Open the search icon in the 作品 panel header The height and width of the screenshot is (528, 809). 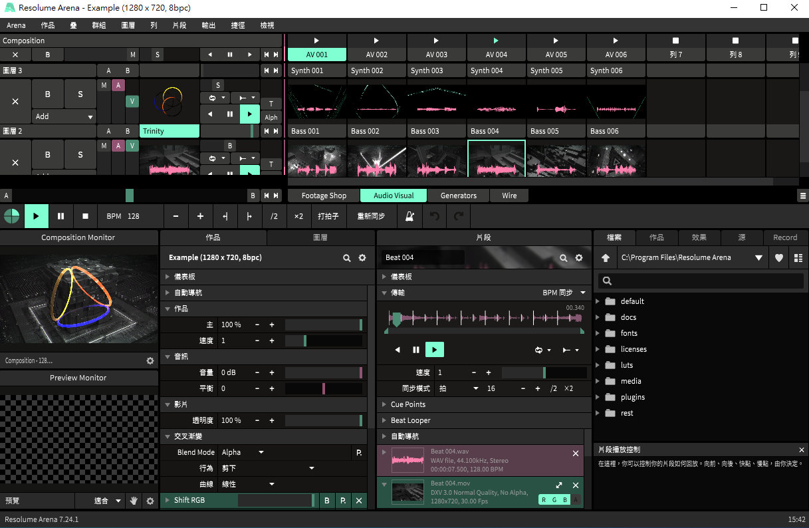(347, 257)
